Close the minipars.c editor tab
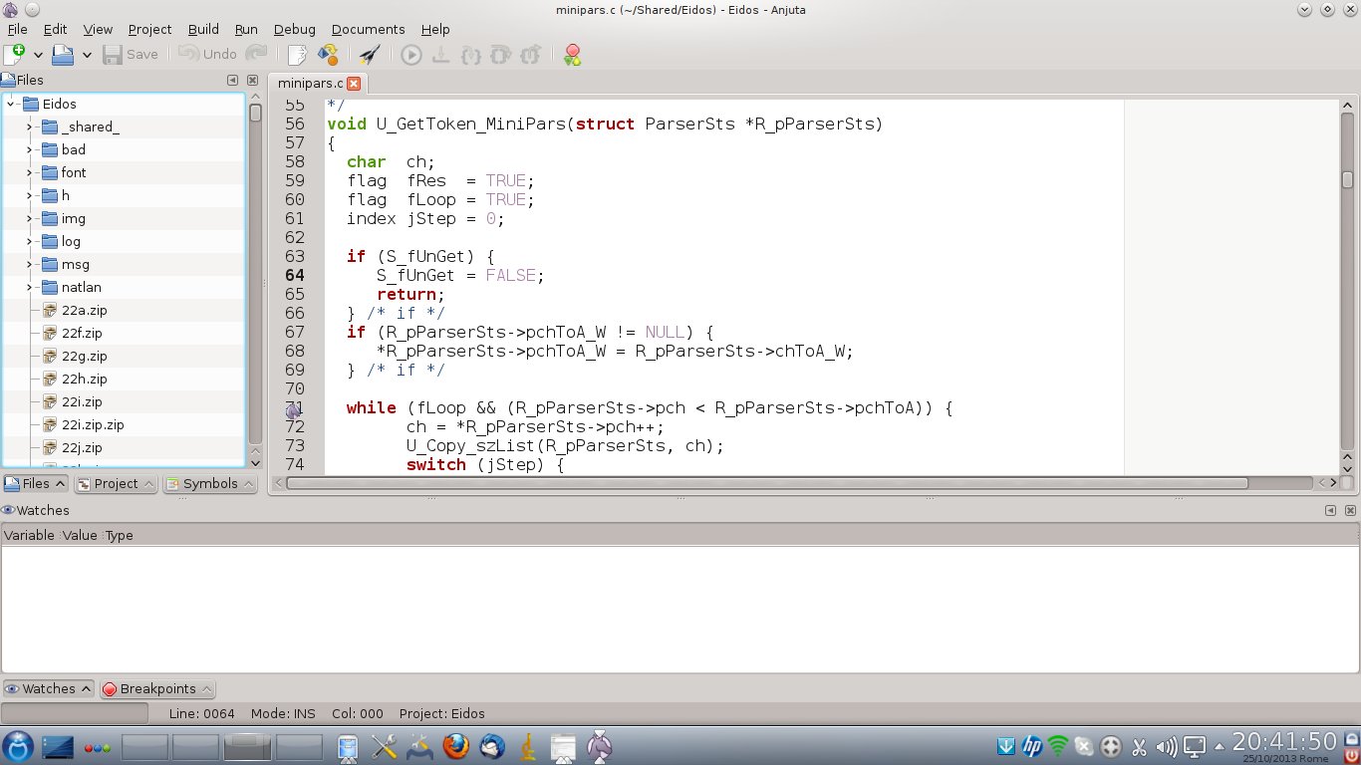The height and width of the screenshot is (765, 1361). coord(353,84)
